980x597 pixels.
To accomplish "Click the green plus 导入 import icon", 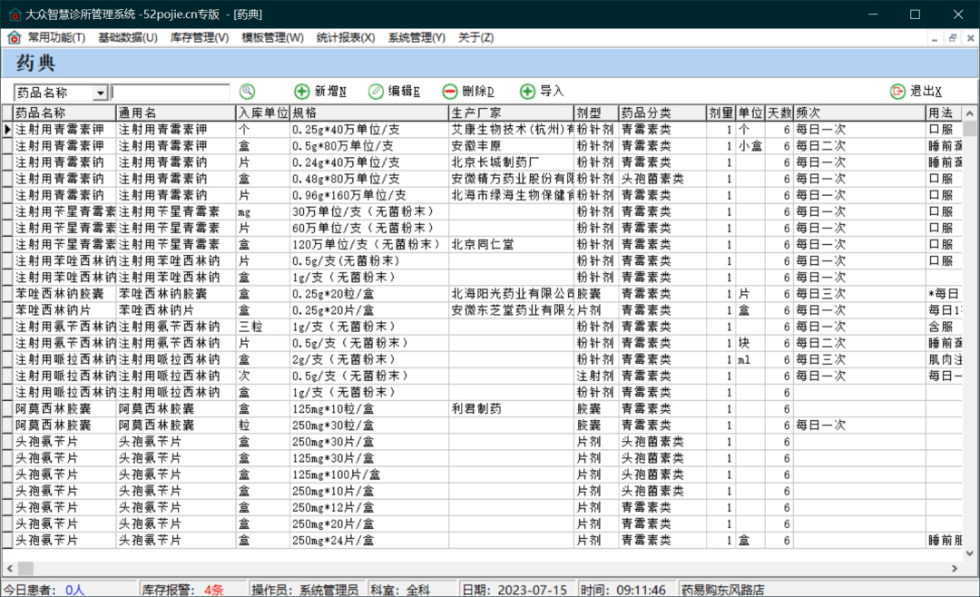I will point(527,92).
